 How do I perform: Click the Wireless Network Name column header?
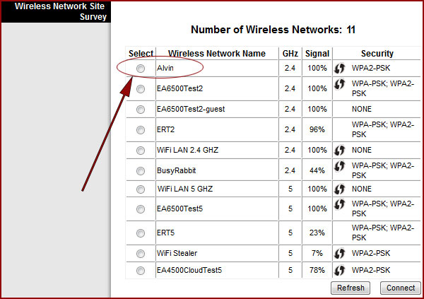coord(217,54)
